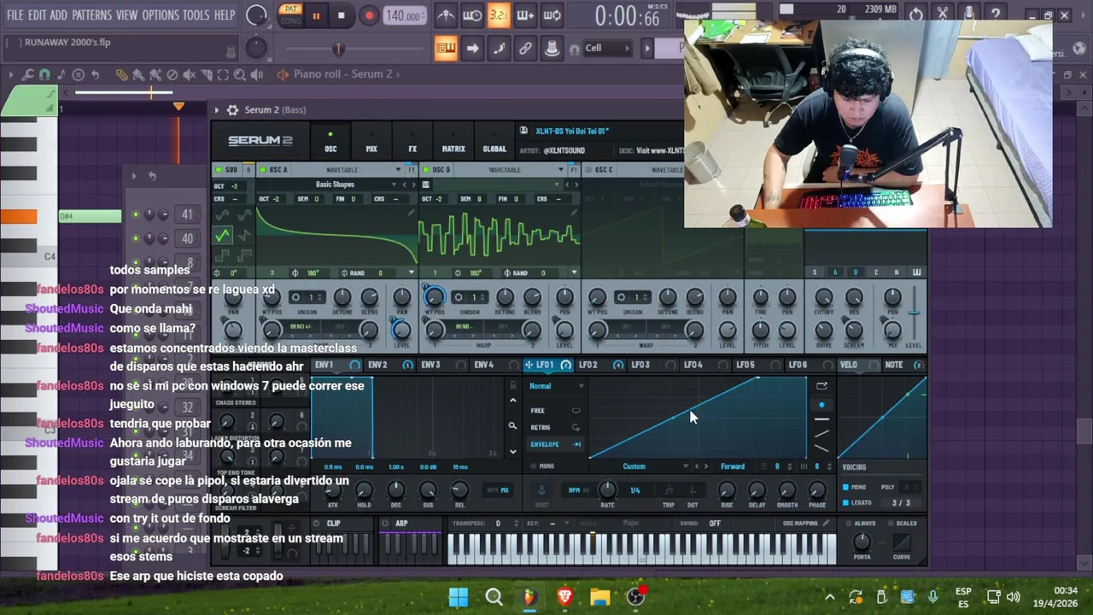Toggle LEGATO checkbox
Screen dimensions: 1093x615
[x=846, y=502]
